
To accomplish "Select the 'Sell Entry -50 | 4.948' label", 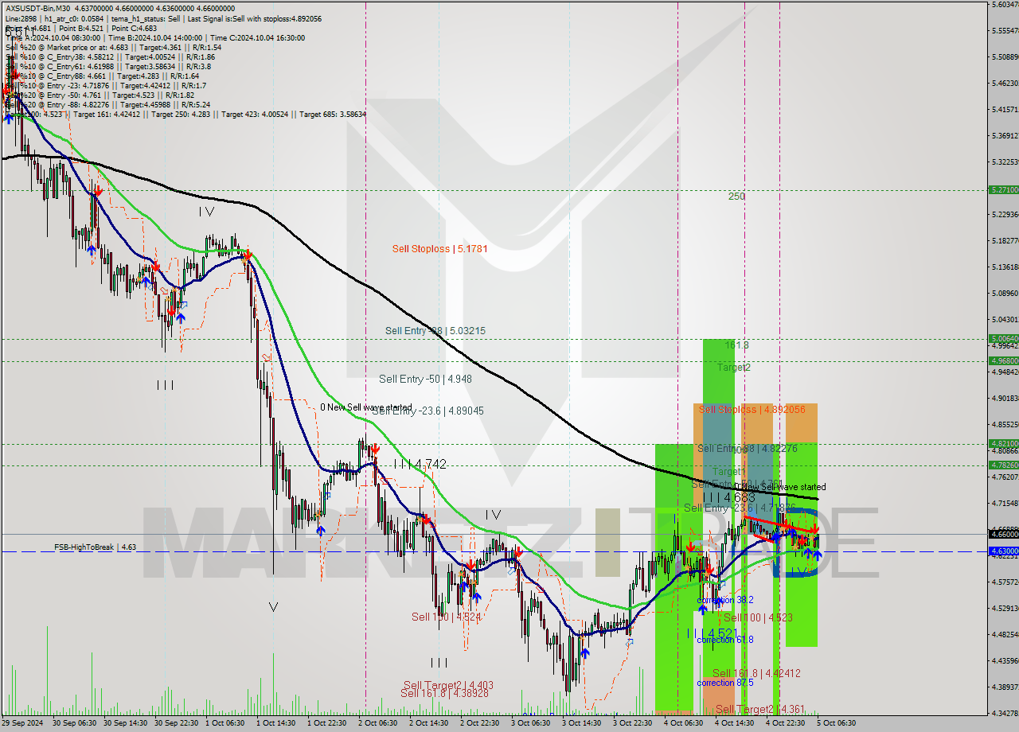I will (425, 380).
